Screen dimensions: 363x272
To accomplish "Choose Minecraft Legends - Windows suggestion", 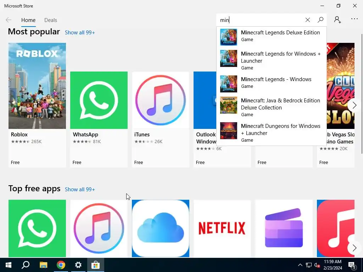I will click(x=271, y=84).
